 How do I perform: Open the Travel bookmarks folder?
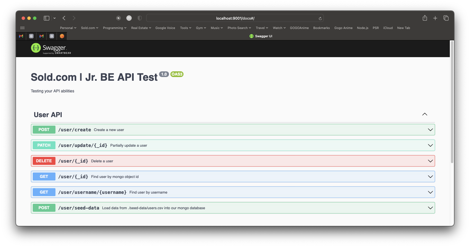click(262, 28)
